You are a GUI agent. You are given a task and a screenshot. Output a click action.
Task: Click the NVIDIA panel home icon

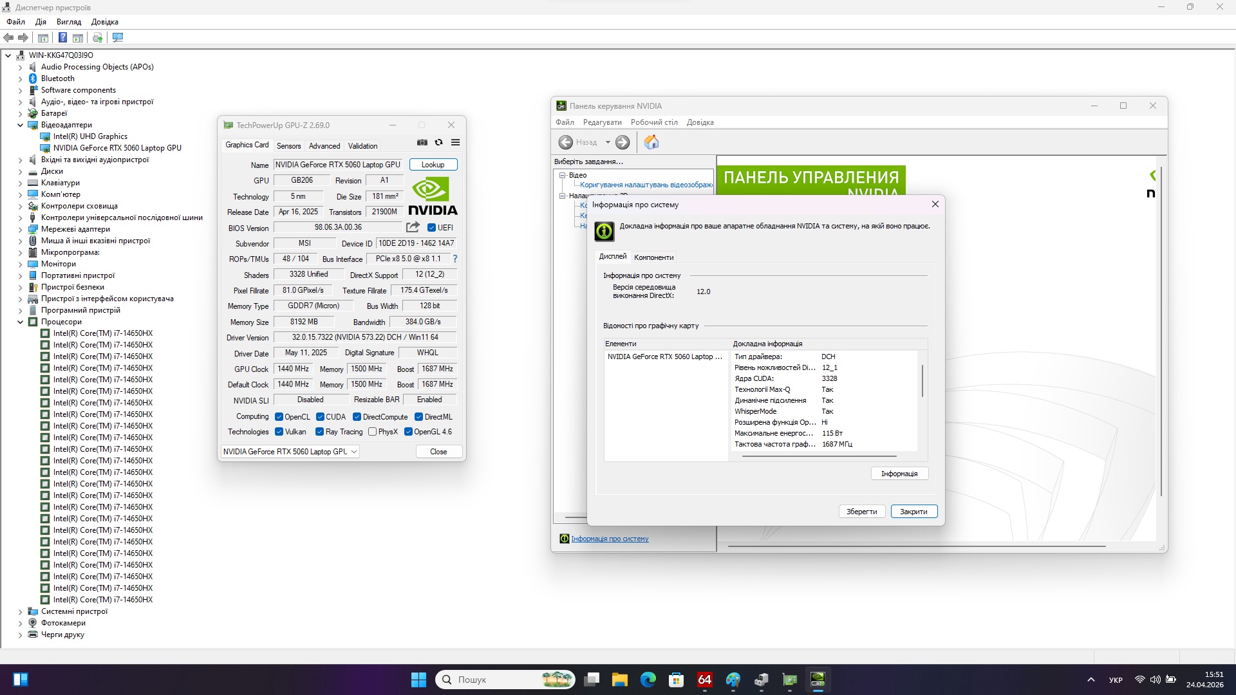coord(651,142)
